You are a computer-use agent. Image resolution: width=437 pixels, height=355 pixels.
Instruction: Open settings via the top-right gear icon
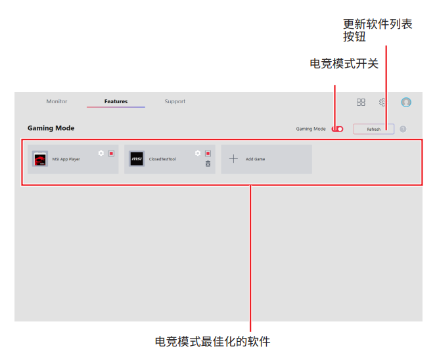(x=382, y=103)
